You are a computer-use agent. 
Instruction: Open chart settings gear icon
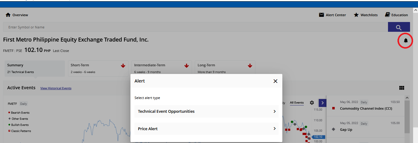point(312,103)
